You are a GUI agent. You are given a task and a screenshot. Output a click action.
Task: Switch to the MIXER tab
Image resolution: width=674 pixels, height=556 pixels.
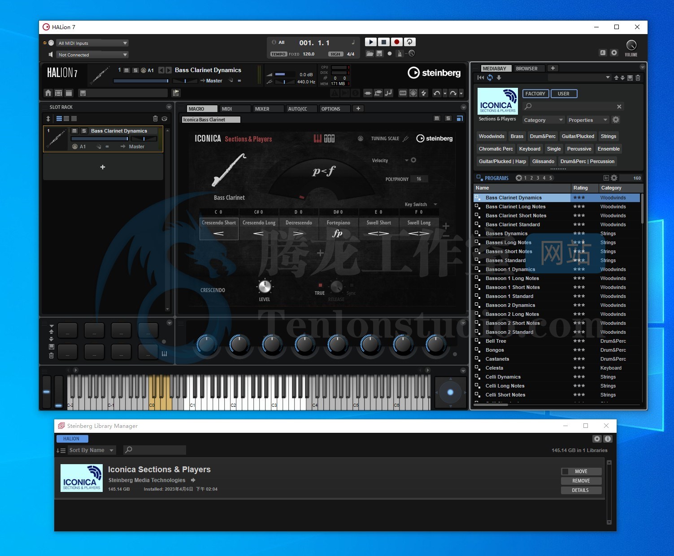click(x=268, y=108)
